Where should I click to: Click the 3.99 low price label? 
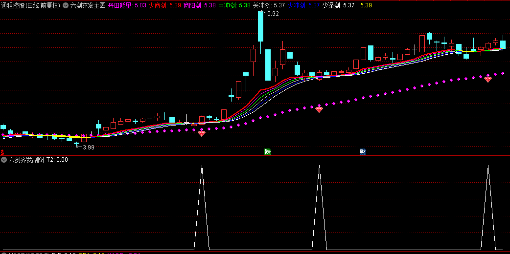click(x=85, y=147)
